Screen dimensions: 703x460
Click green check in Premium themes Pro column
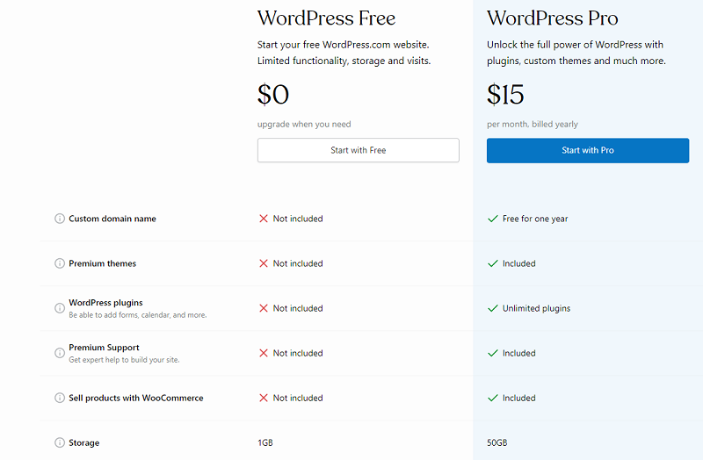493,263
